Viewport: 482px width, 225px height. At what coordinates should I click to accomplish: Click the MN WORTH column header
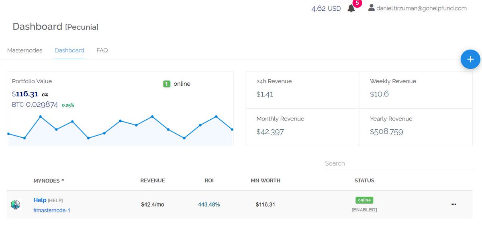pos(266,181)
